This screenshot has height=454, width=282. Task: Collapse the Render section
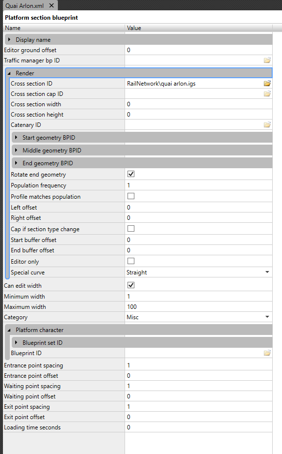click(x=9, y=73)
